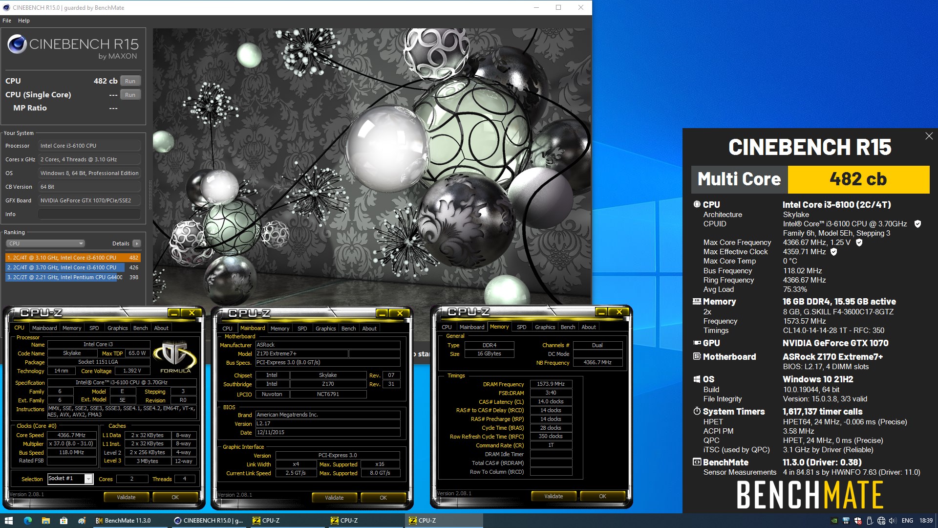Click the GFX Board field in Your System
This screenshot has height=528, width=938.
click(89, 200)
